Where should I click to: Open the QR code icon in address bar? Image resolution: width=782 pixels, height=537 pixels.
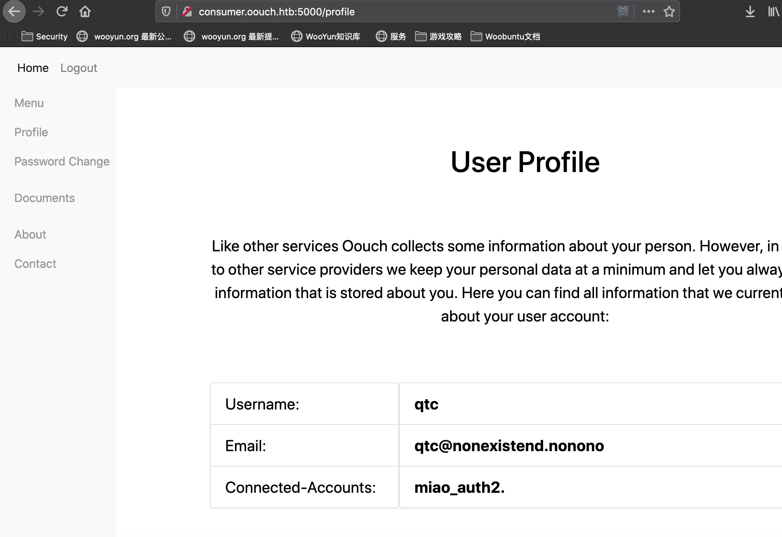623,12
